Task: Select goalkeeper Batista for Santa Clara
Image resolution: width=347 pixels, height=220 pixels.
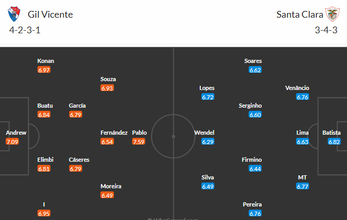Action: (331, 133)
